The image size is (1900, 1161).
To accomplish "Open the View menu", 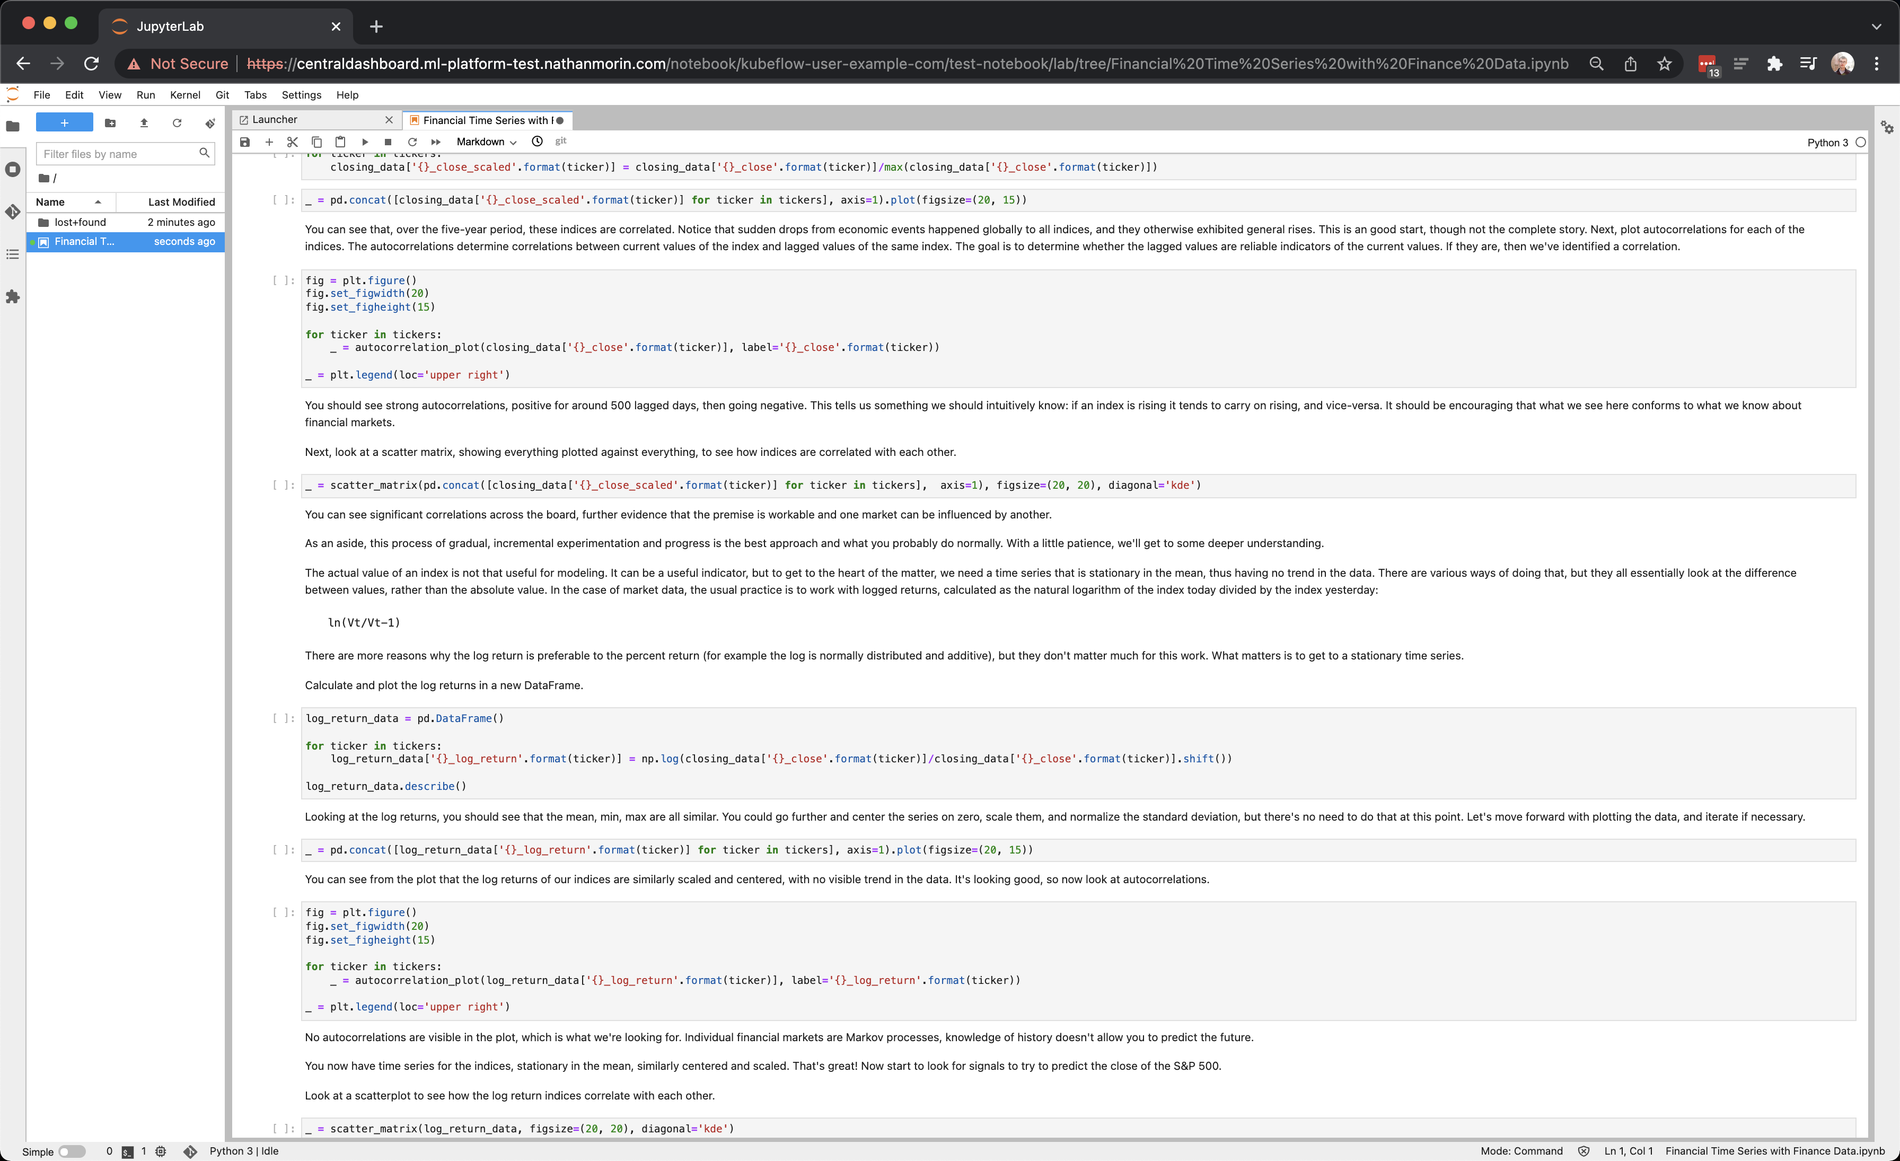I will (110, 95).
